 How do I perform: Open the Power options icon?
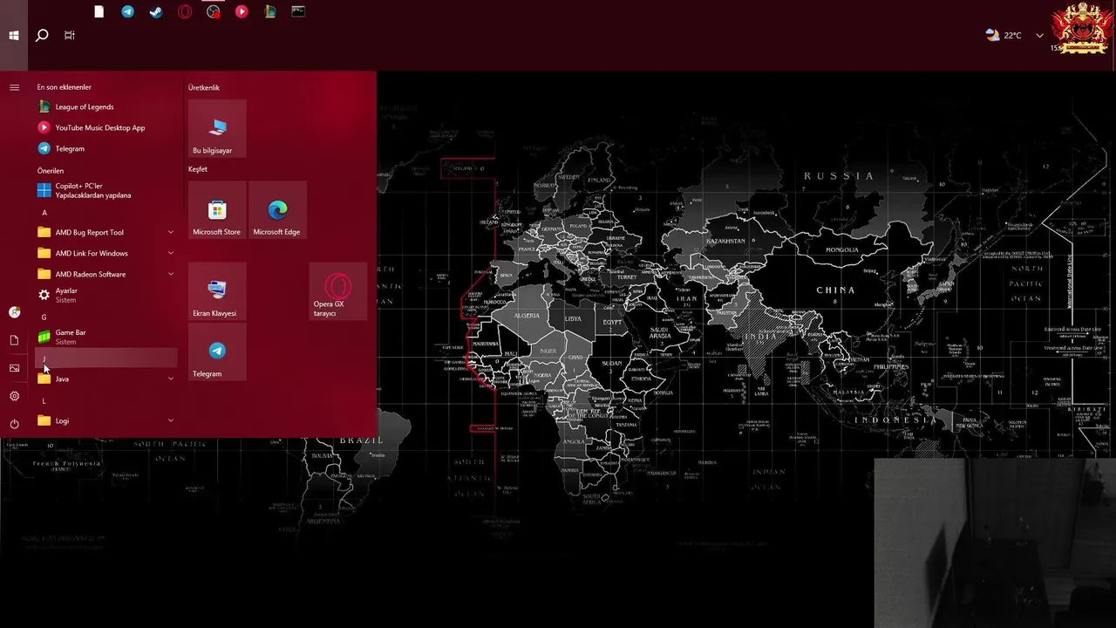[14, 424]
